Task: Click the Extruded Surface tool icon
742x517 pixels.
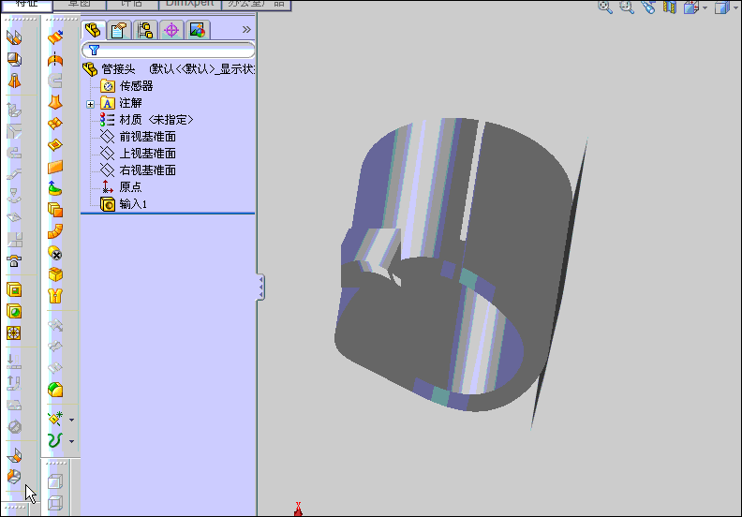Action: pyautogui.click(x=55, y=37)
